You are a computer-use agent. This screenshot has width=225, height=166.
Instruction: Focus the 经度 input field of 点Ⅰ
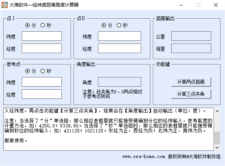[x=42, y=48]
